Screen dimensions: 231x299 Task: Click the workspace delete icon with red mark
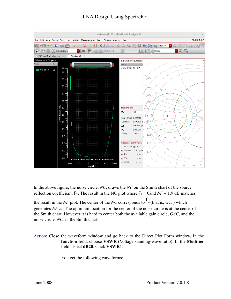186,51
